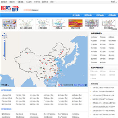This screenshot has width=118, height=118.
Task: Open 石家庄地铁 in planned cities
Action: click(x=94, y=71)
